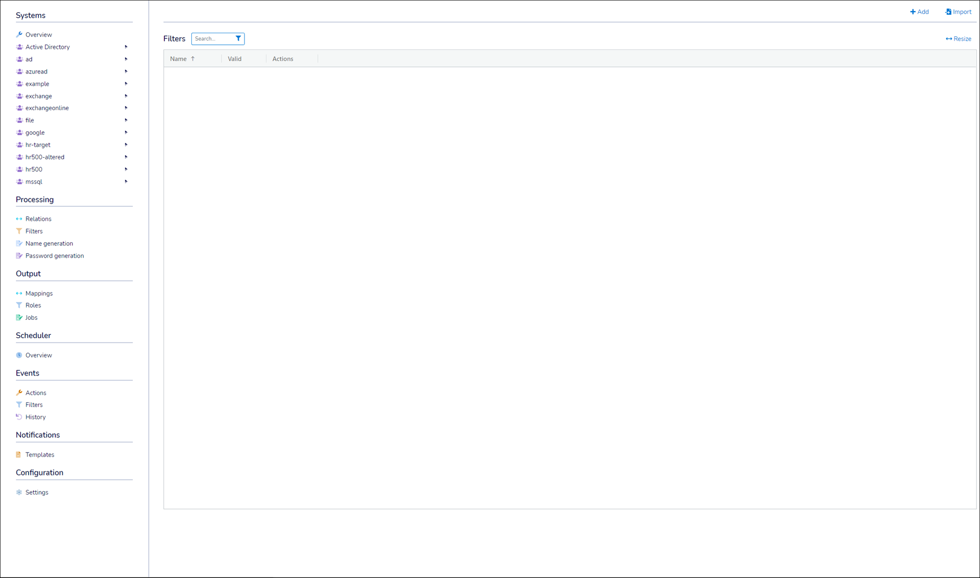Click the clock icon beside Scheduler Overview

pyautogui.click(x=18, y=355)
